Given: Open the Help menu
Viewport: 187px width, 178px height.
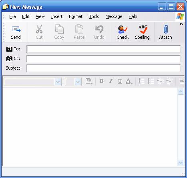Looking at the screenshot, I should (x=133, y=16).
